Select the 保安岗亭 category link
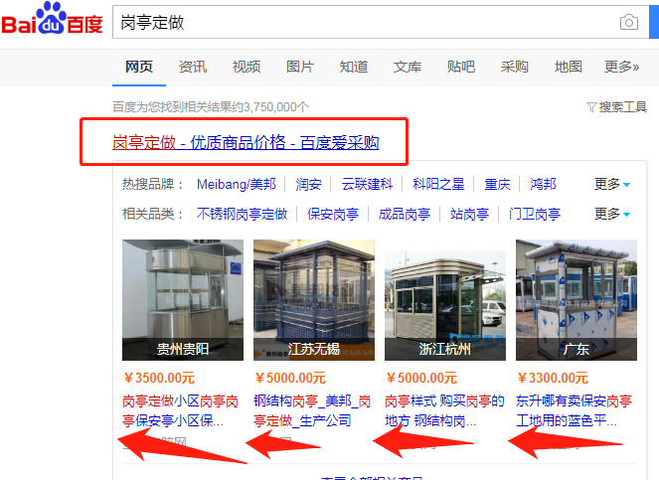Viewport: 659px width, 480px height. coord(333,214)
